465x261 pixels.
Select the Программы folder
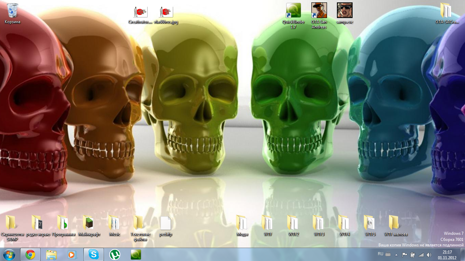(64, 226)
